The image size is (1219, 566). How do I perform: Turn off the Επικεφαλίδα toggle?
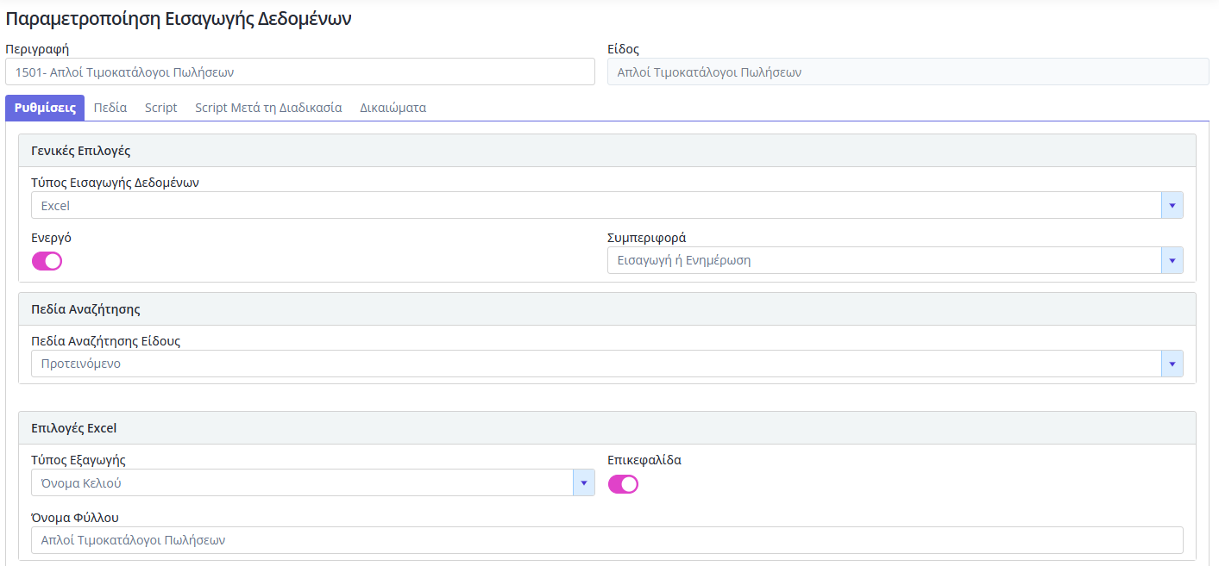pyautogui.click(x=623, y=484)
